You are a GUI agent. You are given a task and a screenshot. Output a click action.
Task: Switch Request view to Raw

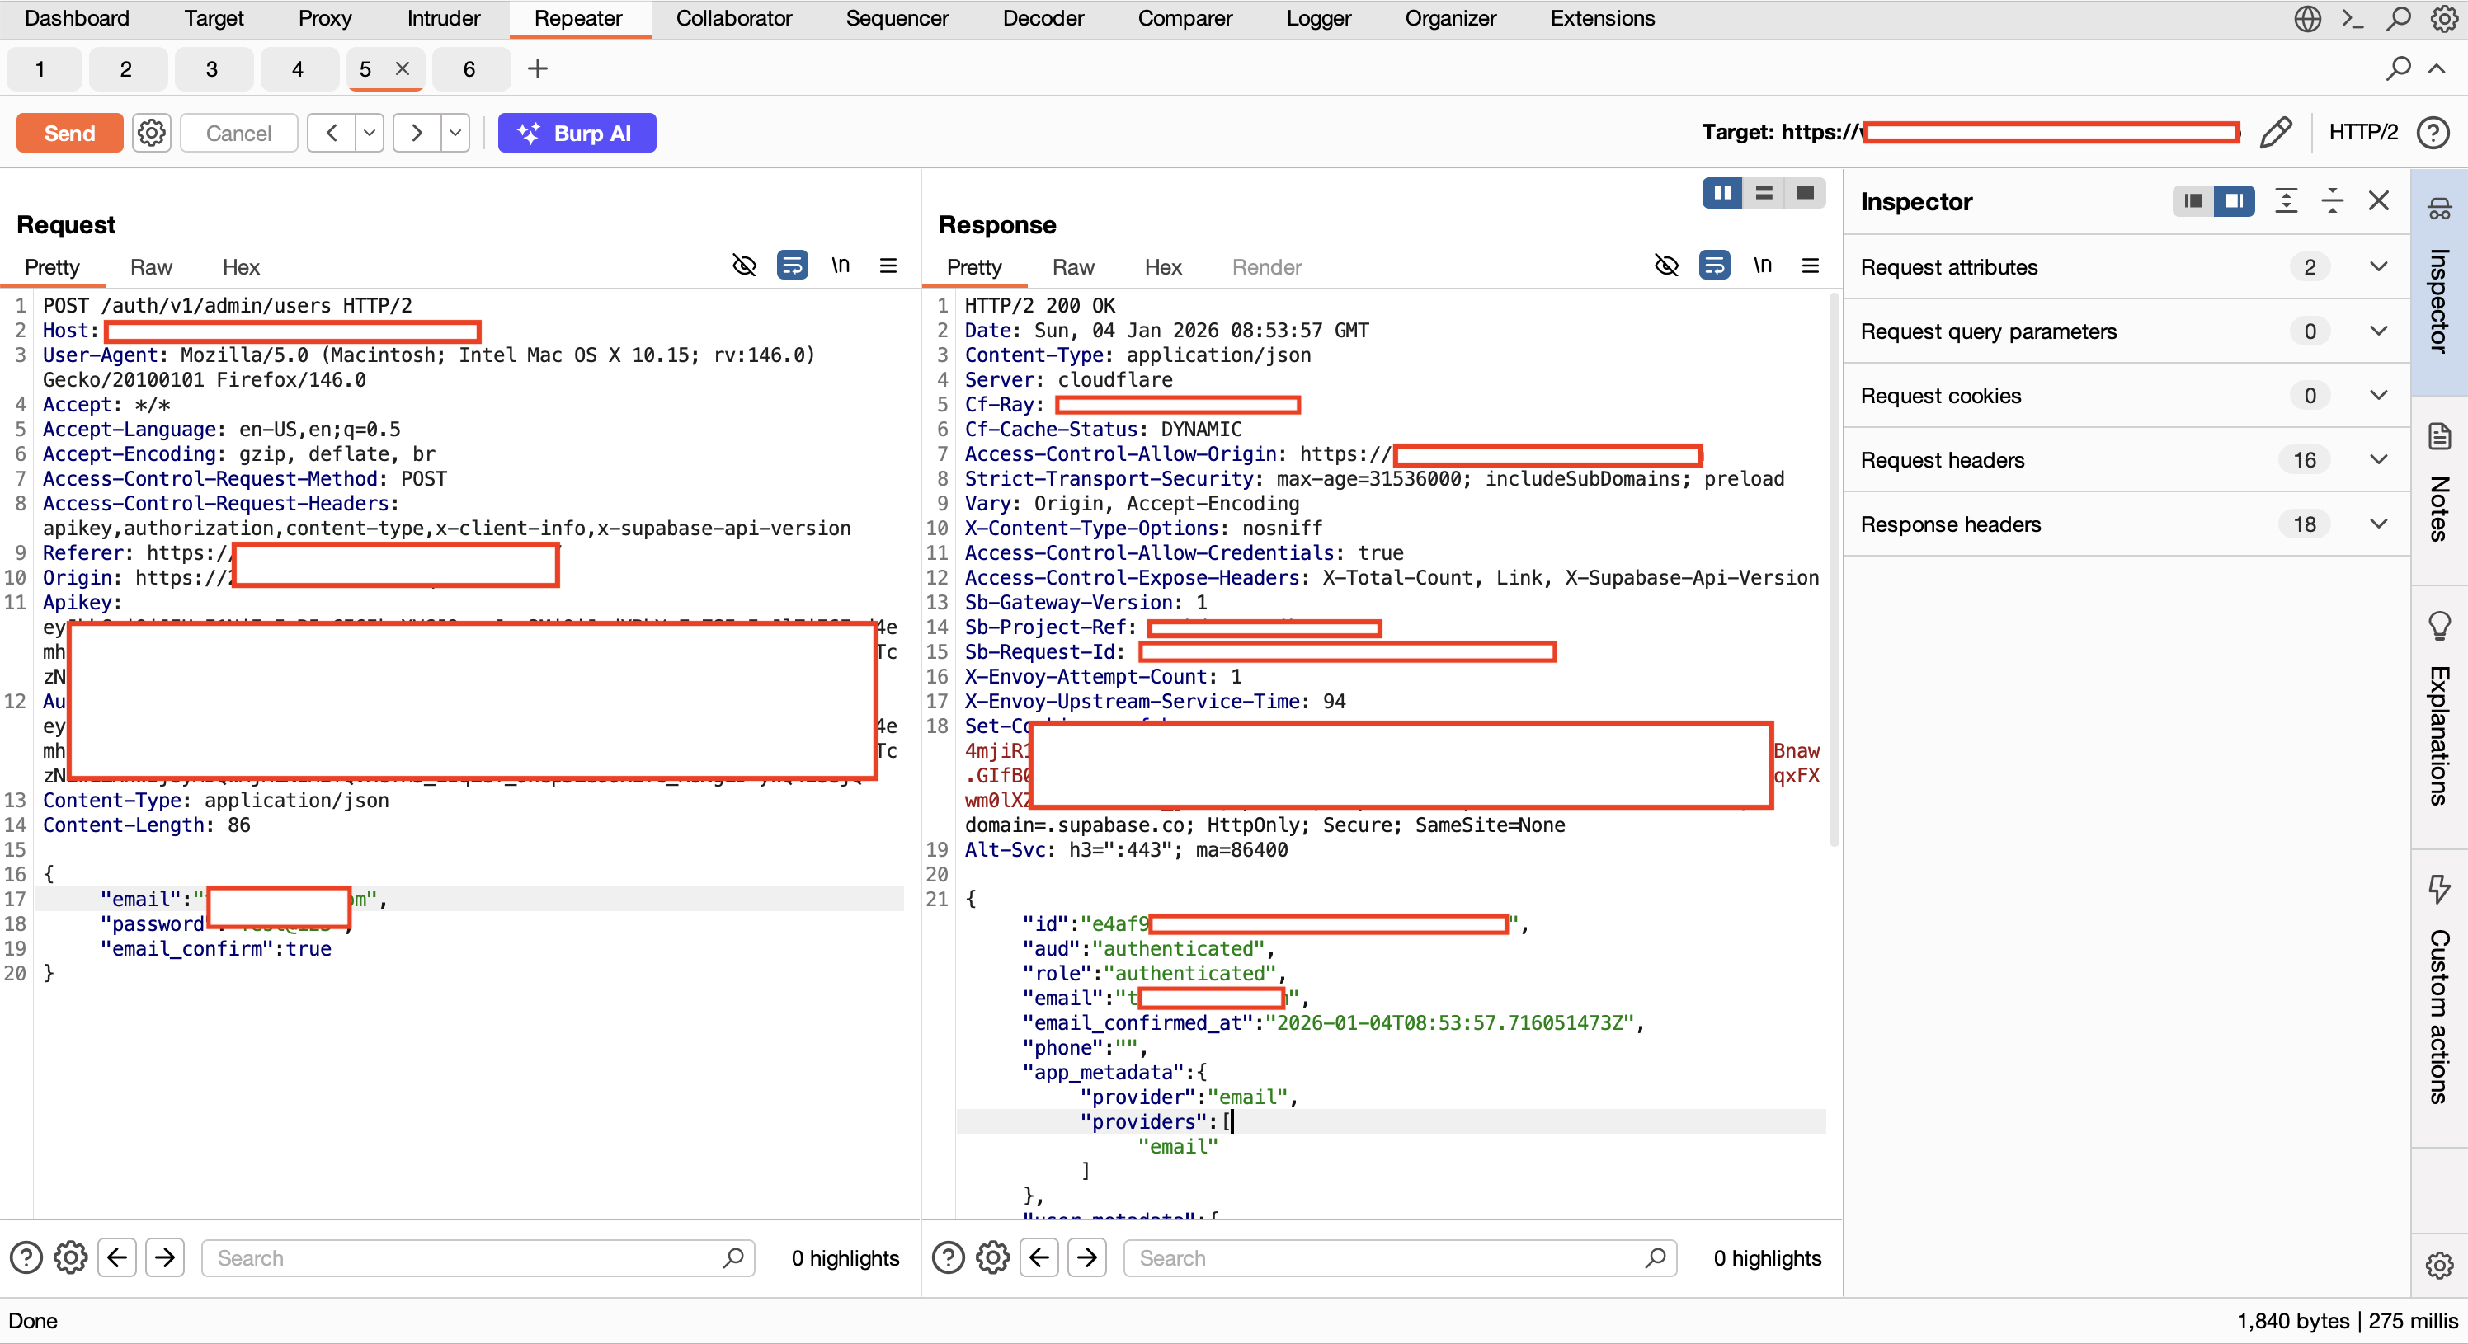[x=152, y=267]
